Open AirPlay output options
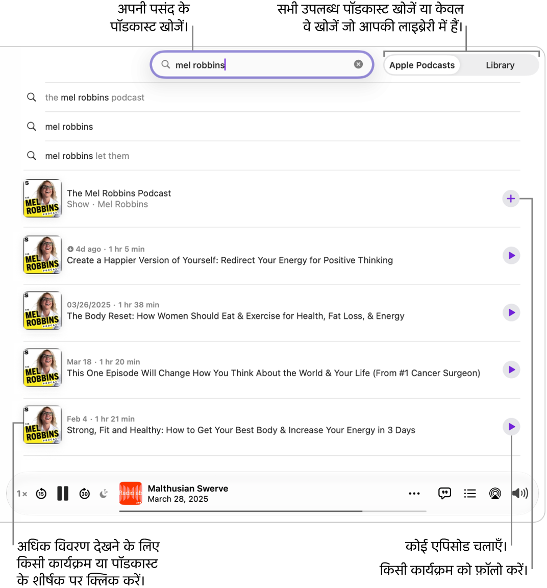This screenshot has height=588, width=547. pos(495,494)
